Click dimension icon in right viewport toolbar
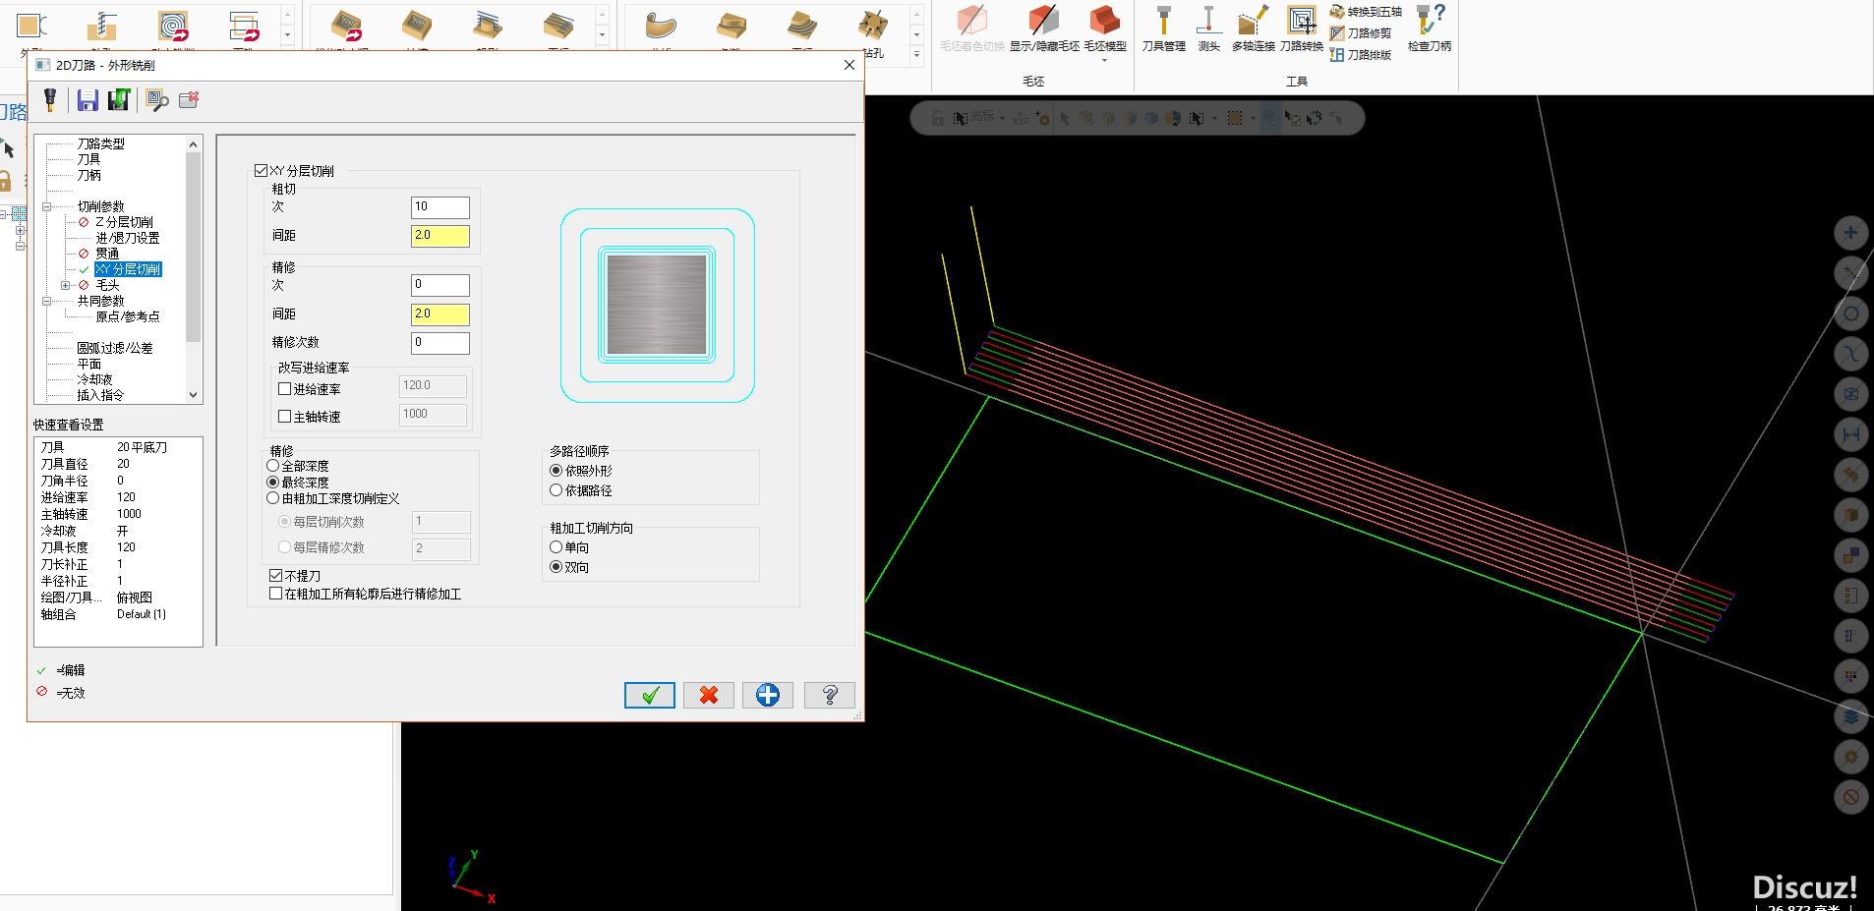Viewport: 1874px width, 911px height. coord(1850,434)
